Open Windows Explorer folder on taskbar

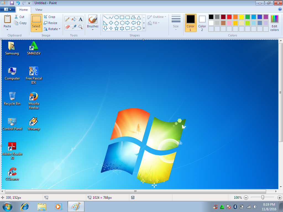42,206
